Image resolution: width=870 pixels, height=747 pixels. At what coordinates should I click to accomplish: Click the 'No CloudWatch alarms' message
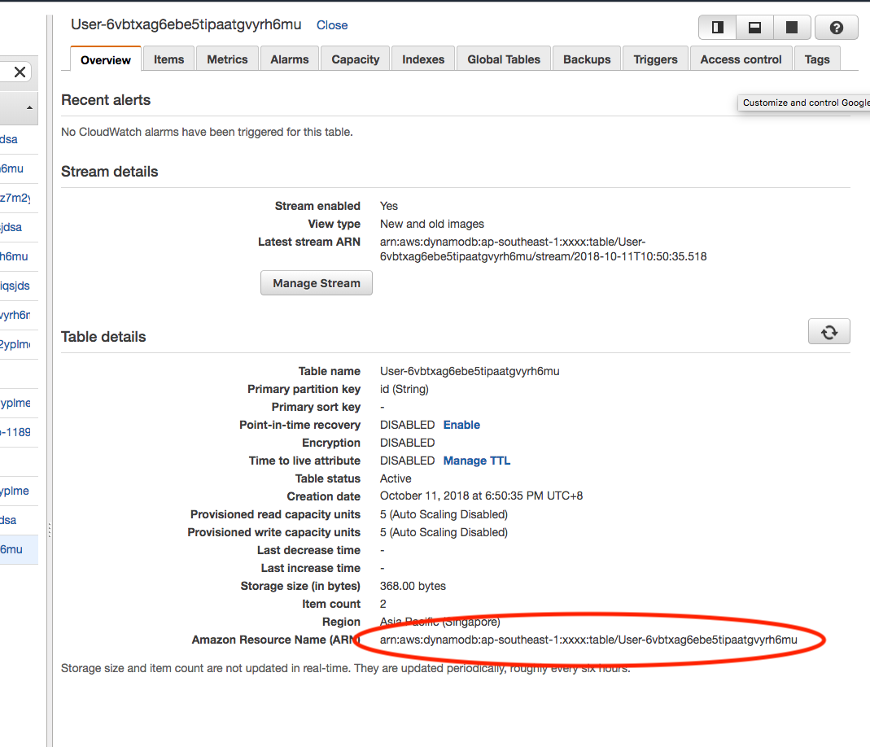coord(207,132)
